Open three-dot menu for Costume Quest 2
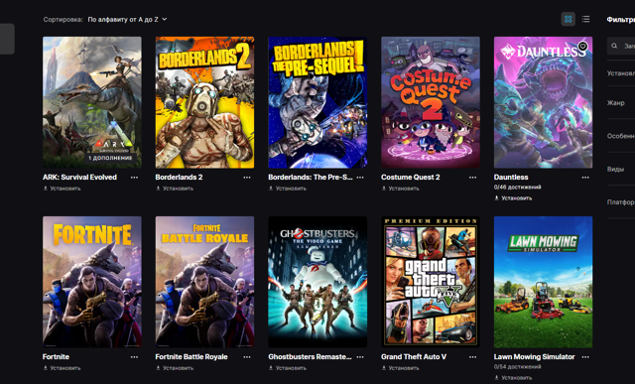The image size is (635, 384). tap(472, 178)
